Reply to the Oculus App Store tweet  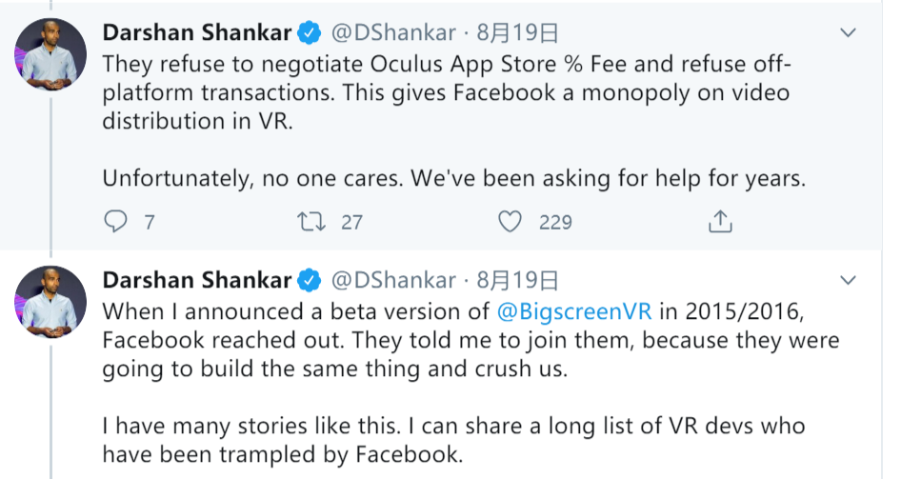(x=115, y=222)
